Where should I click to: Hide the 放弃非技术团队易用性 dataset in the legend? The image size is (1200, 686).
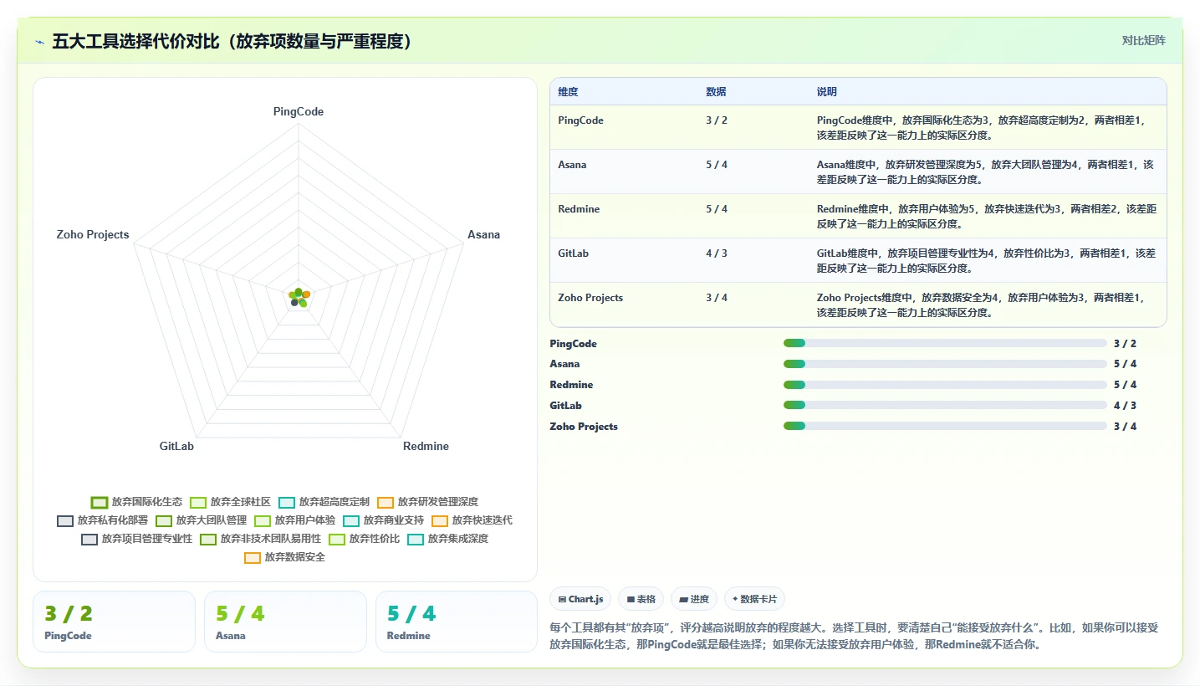(x=260, y=539)
